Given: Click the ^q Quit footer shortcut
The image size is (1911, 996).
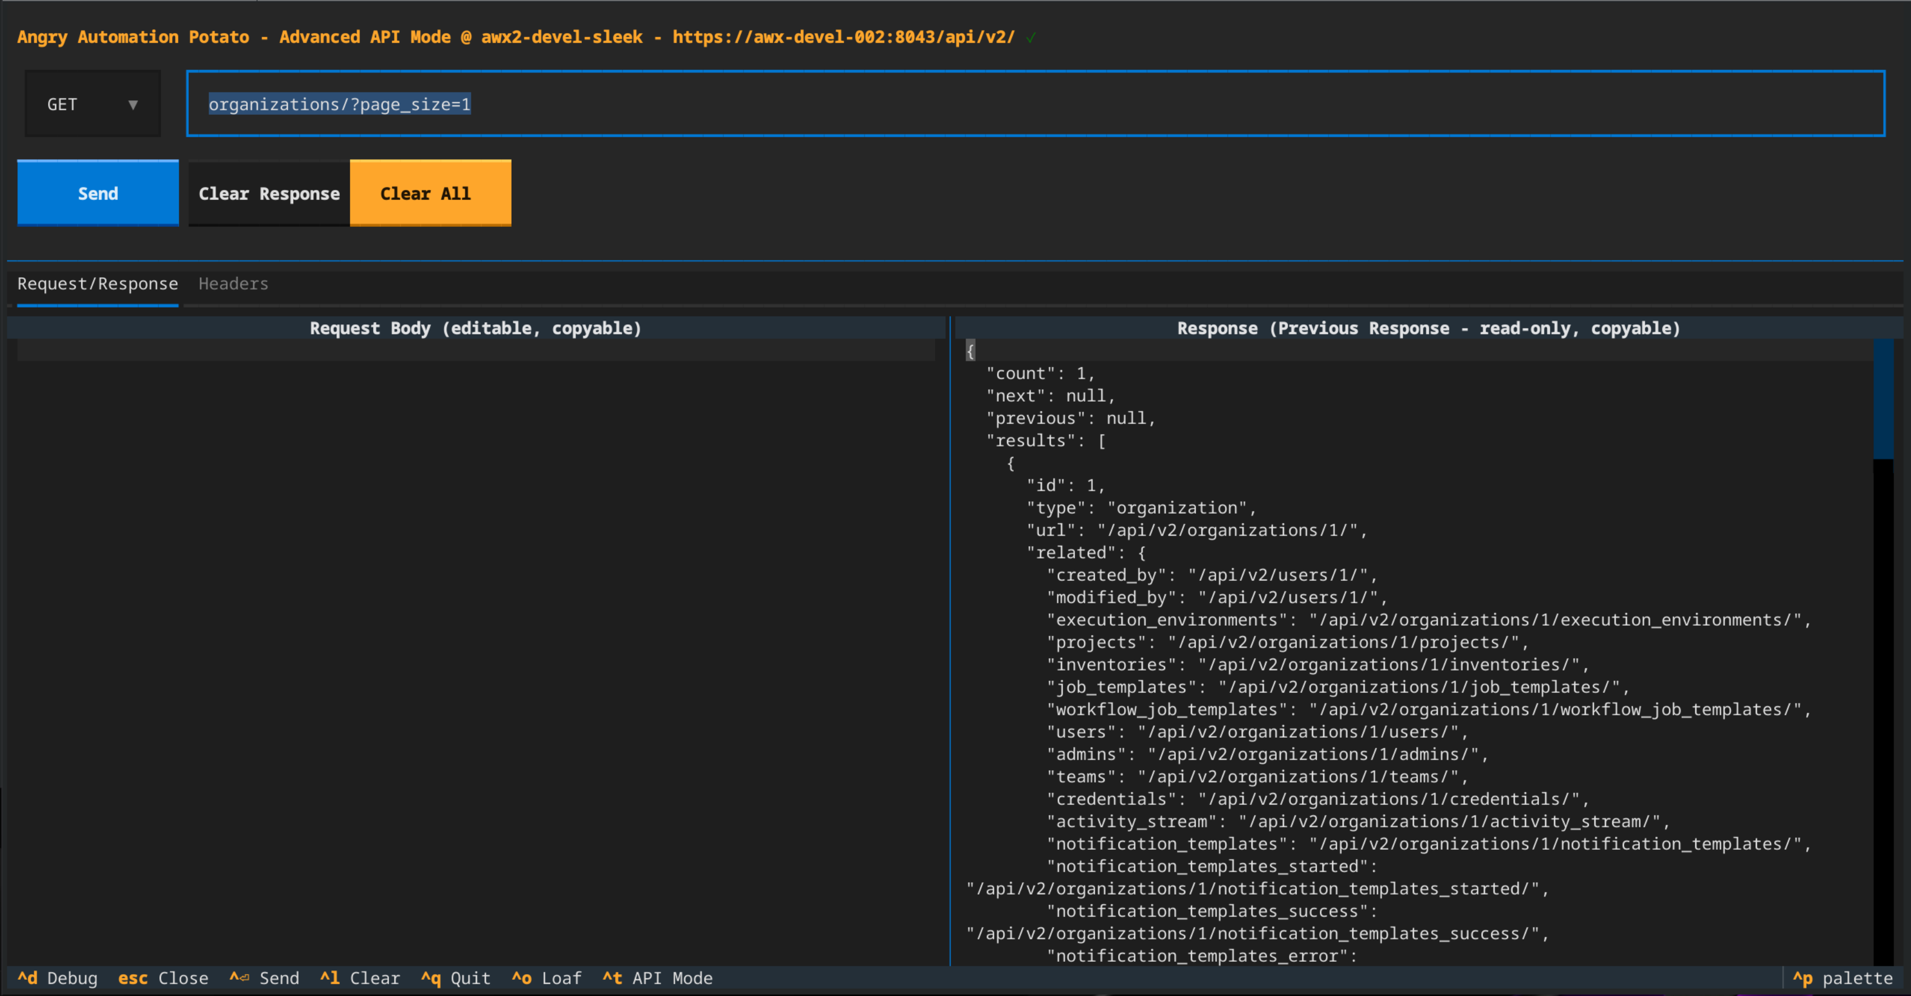Looking at the screenshot, I should (456, 978).
